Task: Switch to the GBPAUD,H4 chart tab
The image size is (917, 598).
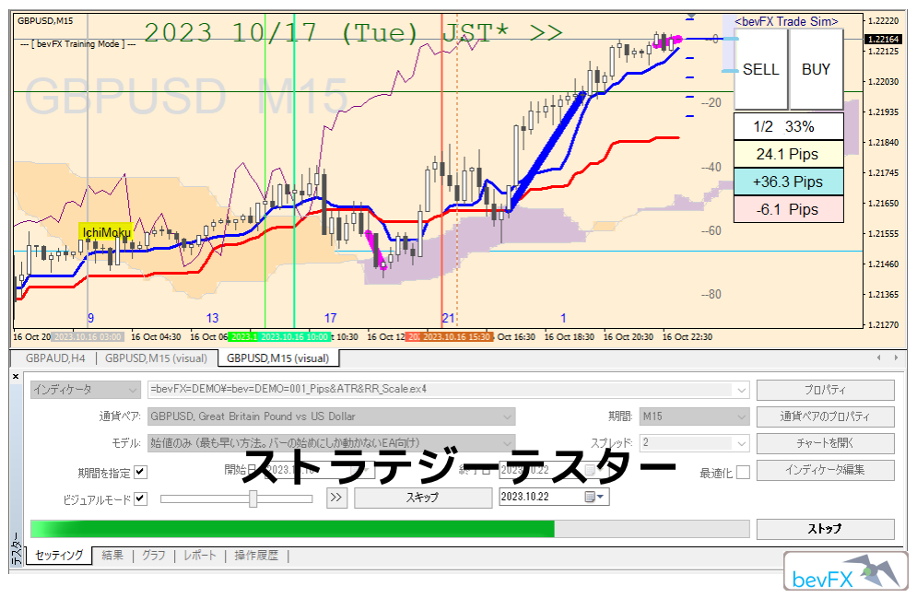Action: pos(55,358)
